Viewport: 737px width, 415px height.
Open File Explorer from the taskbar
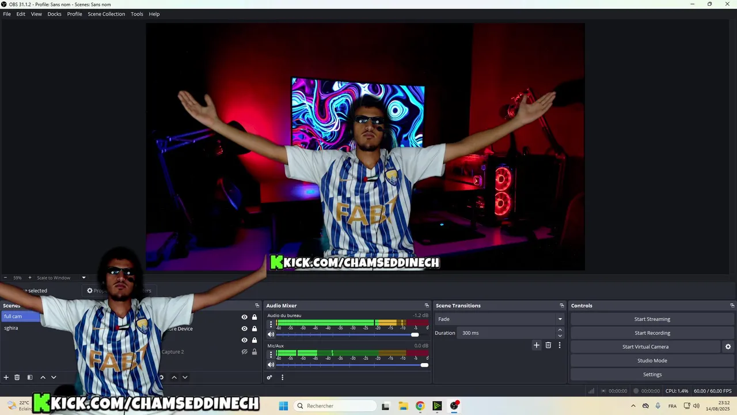[x=402, y=406]
